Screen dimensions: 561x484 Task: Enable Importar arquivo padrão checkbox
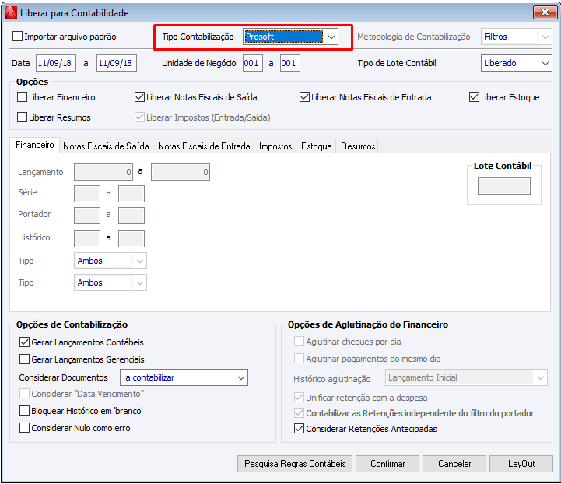coord(18,37)
